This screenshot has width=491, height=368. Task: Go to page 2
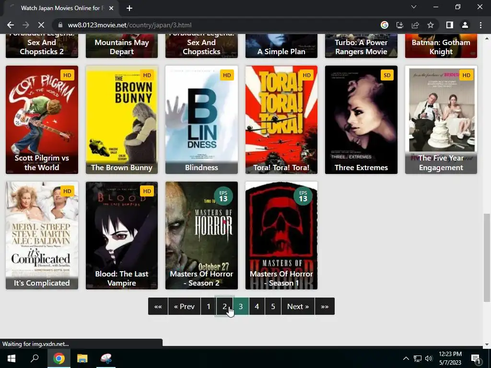(224, 306)
